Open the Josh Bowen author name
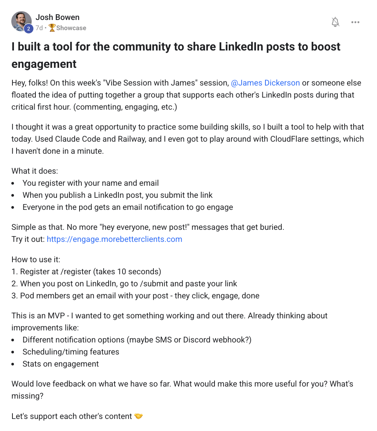The image size is (377, 431). tap(57, 17)
